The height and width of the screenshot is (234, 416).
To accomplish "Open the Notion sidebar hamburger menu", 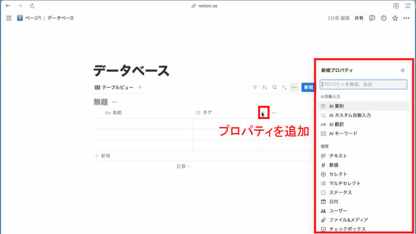I will click(x=9, y=18).
